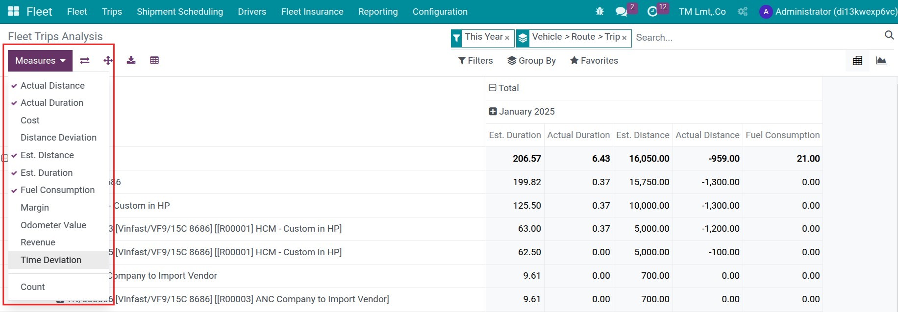Sort by Actual Duration column header
The image size is (898, 312).
(x=578, y=135)
